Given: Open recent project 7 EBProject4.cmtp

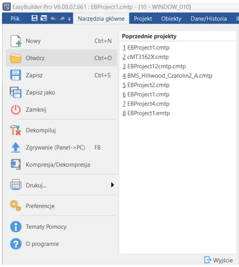Looking at the screenshot, I should 146,104.
